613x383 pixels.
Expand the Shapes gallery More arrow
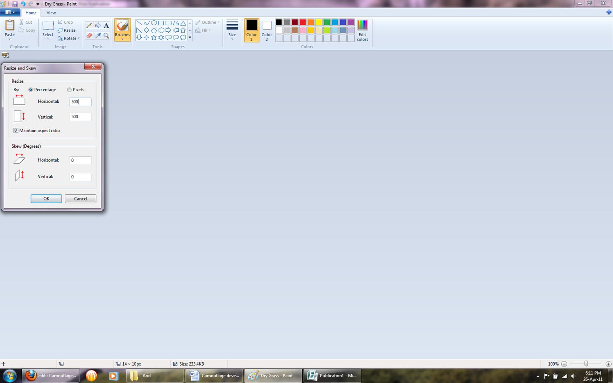tap(190, 37)
